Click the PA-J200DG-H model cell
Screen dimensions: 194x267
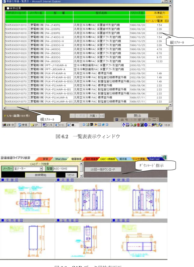point(59,41)
